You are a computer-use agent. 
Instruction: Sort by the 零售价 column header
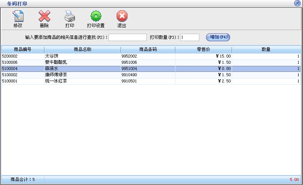coord(203,49)
